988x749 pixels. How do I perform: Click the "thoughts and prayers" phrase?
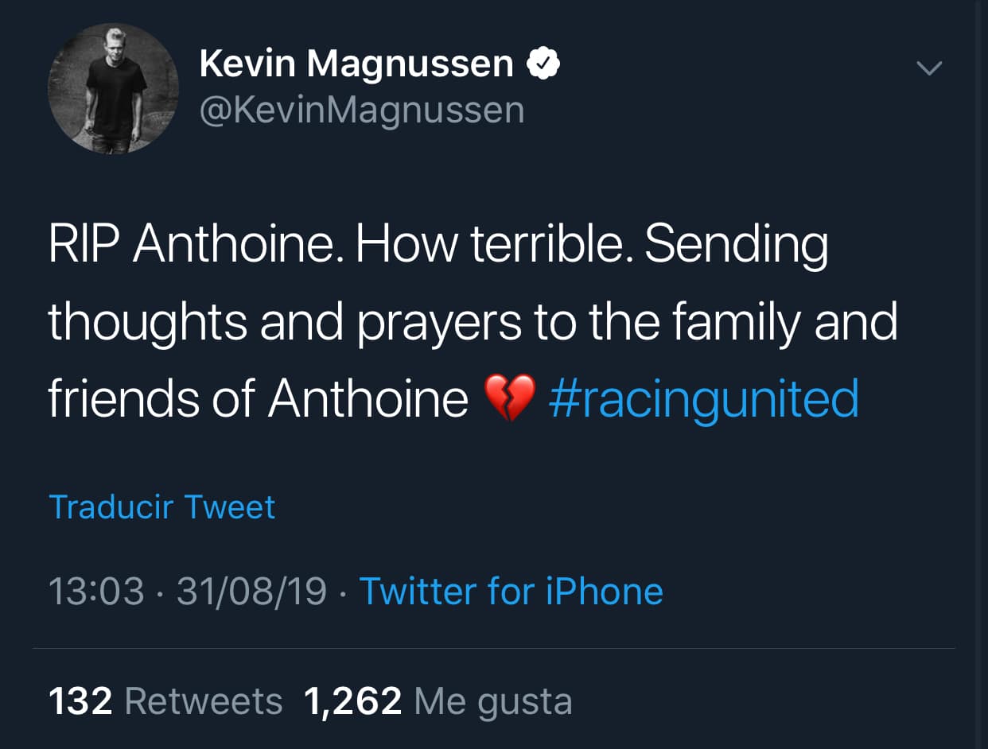coord(284,323)
